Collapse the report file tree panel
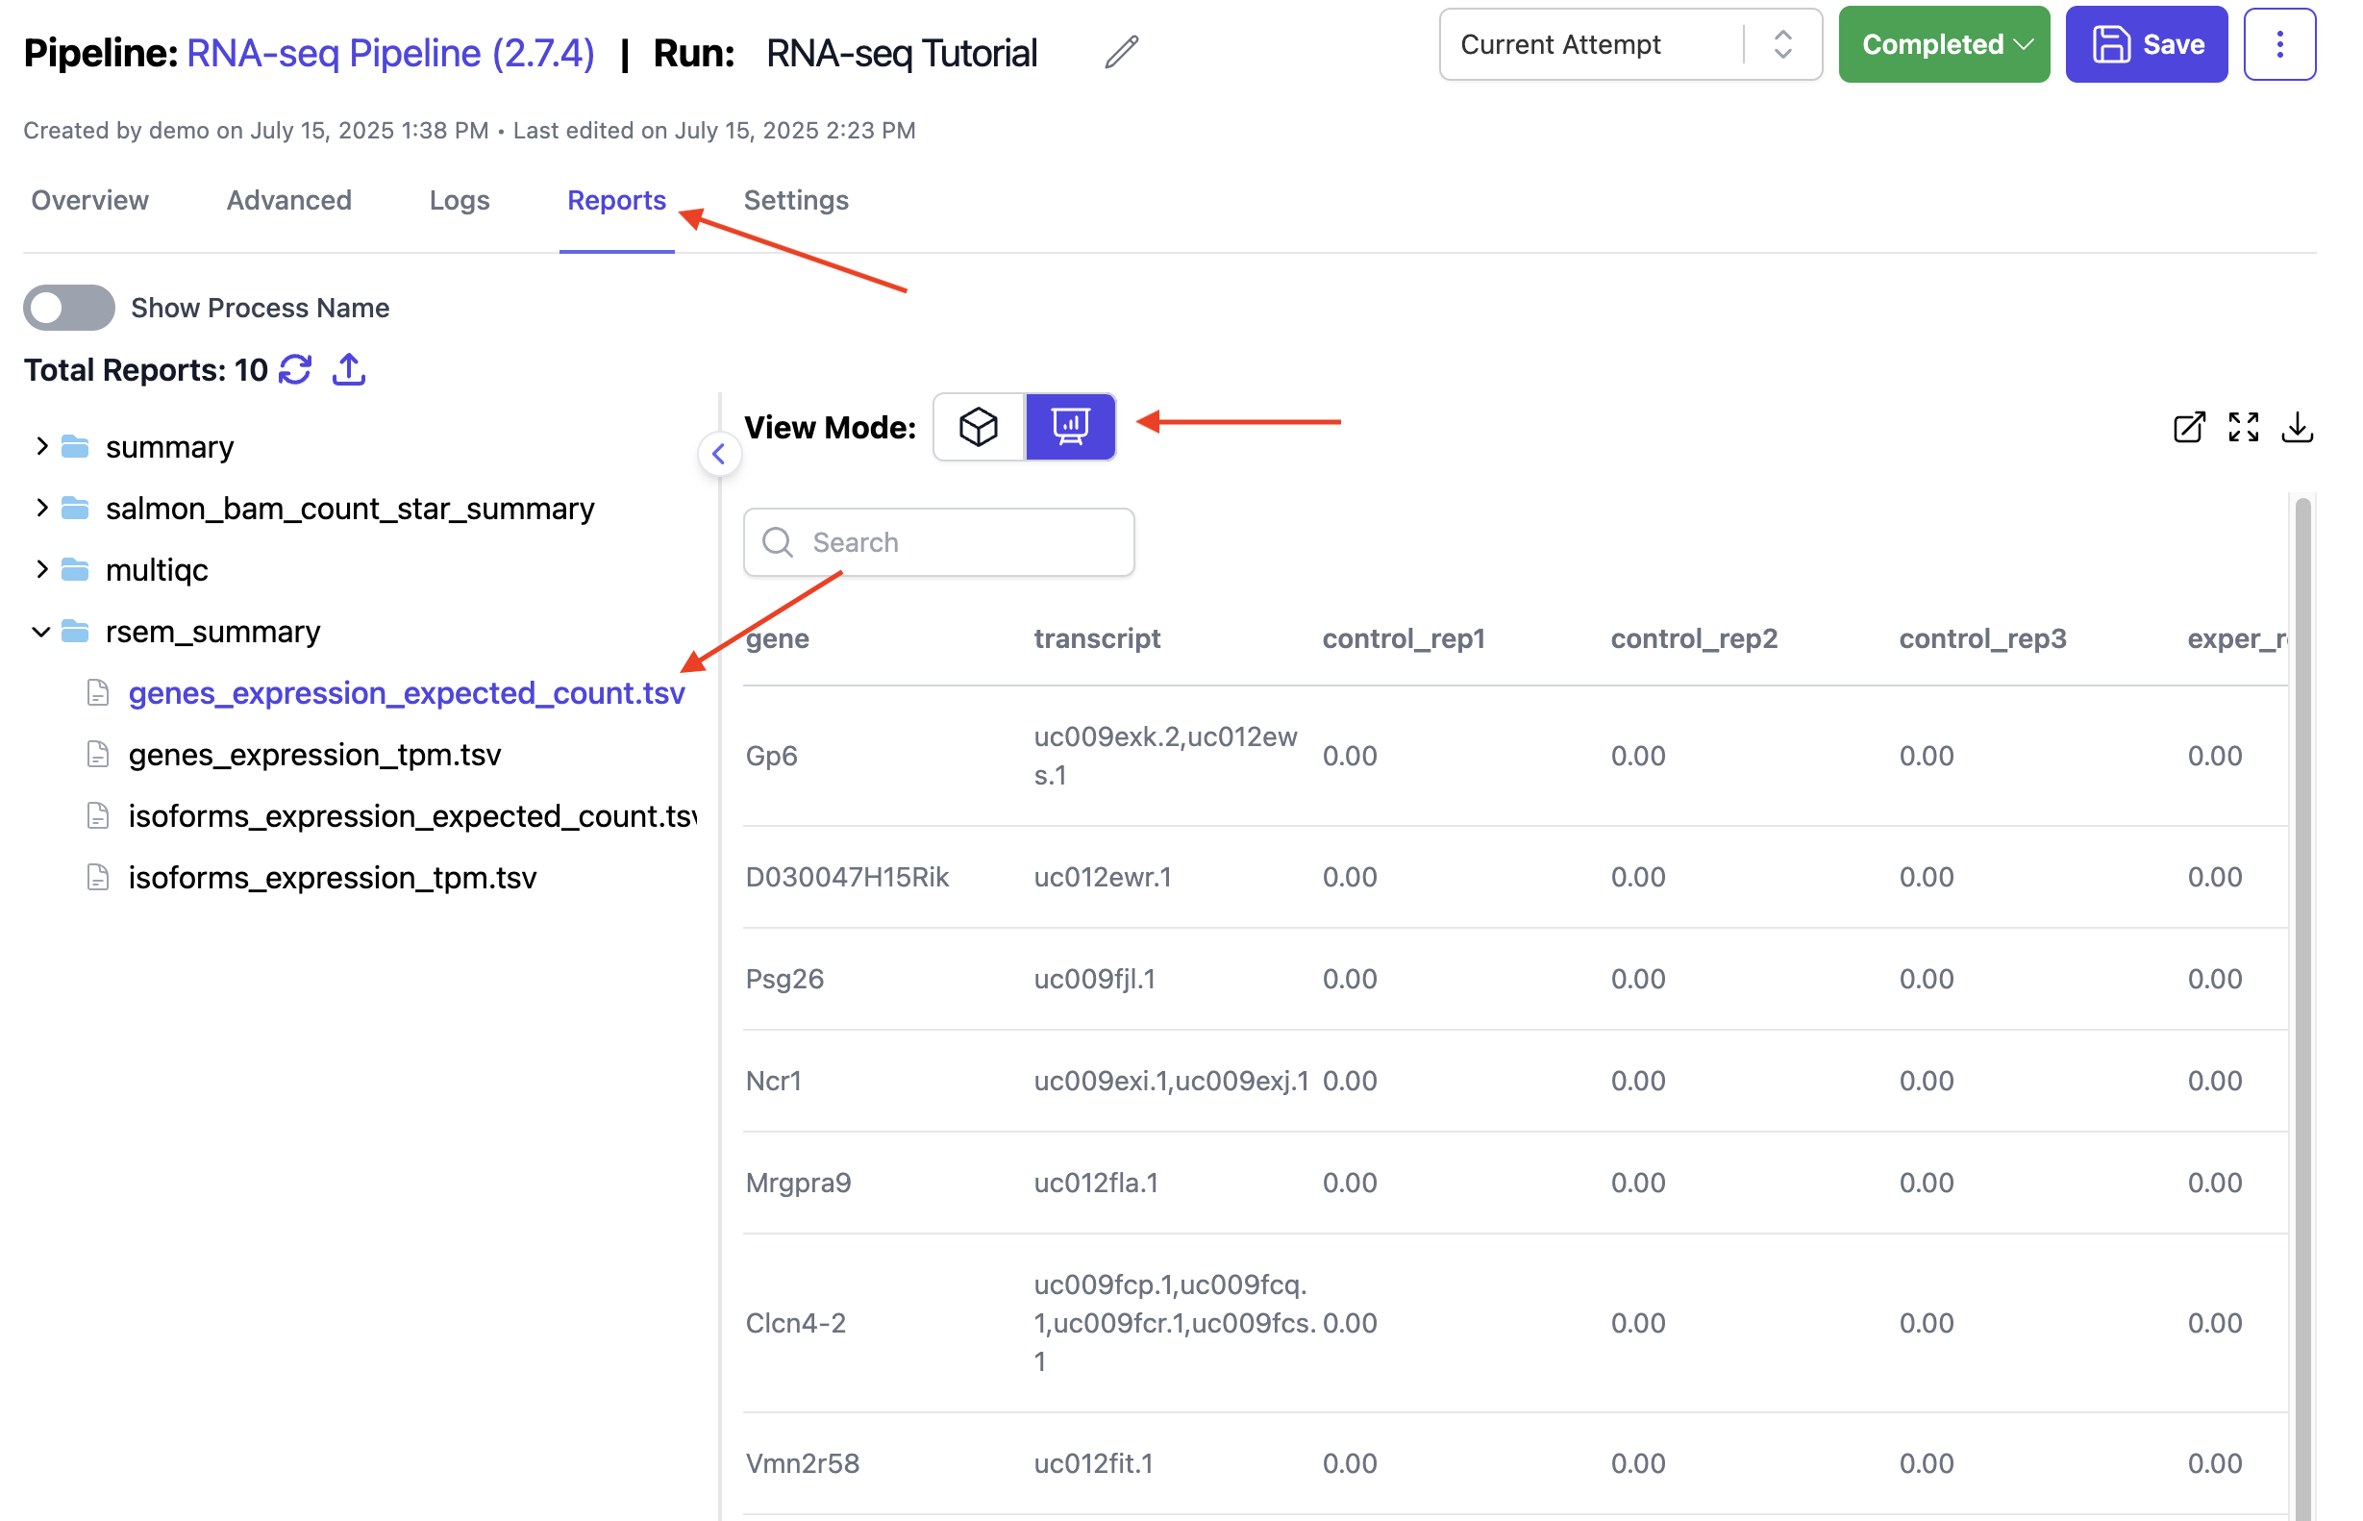Viewport: 2363px width, 1521px height. pos(719,455)
